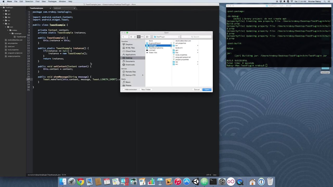333x187 pixels.
Task: Switch to the build.xml editor tab
Action: point(57,8)
